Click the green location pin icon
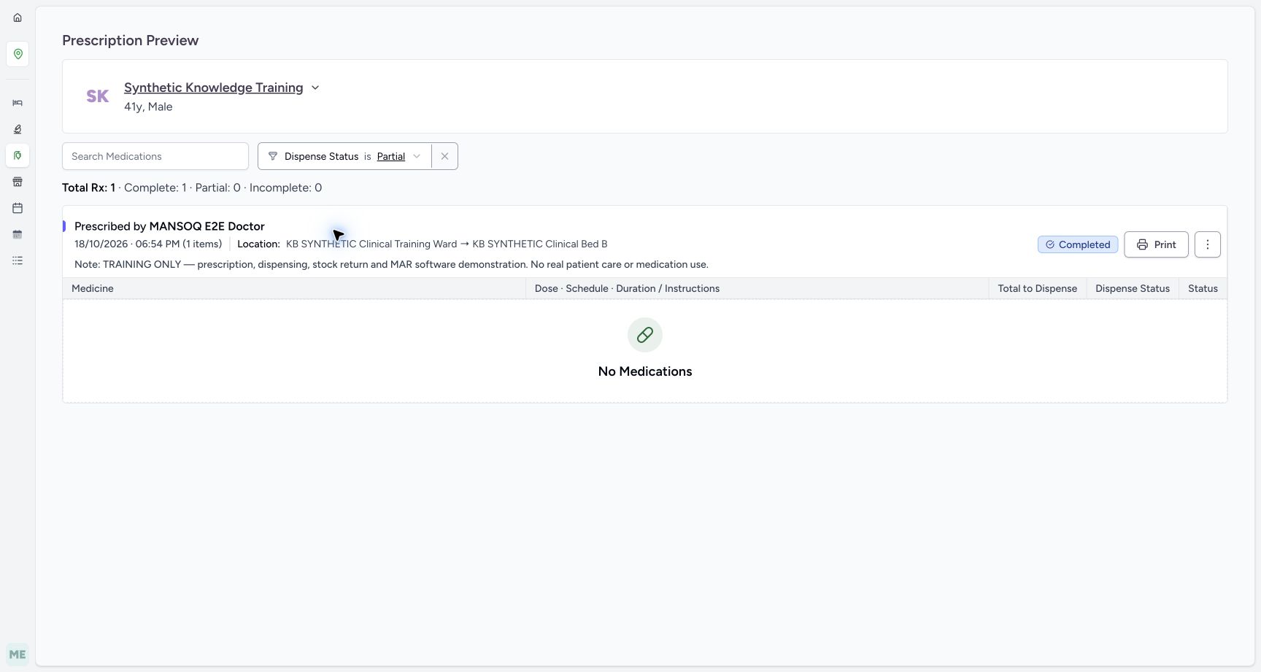Image resolution: width=1261 pixels, height=672 pixels. tap(18, 54)
